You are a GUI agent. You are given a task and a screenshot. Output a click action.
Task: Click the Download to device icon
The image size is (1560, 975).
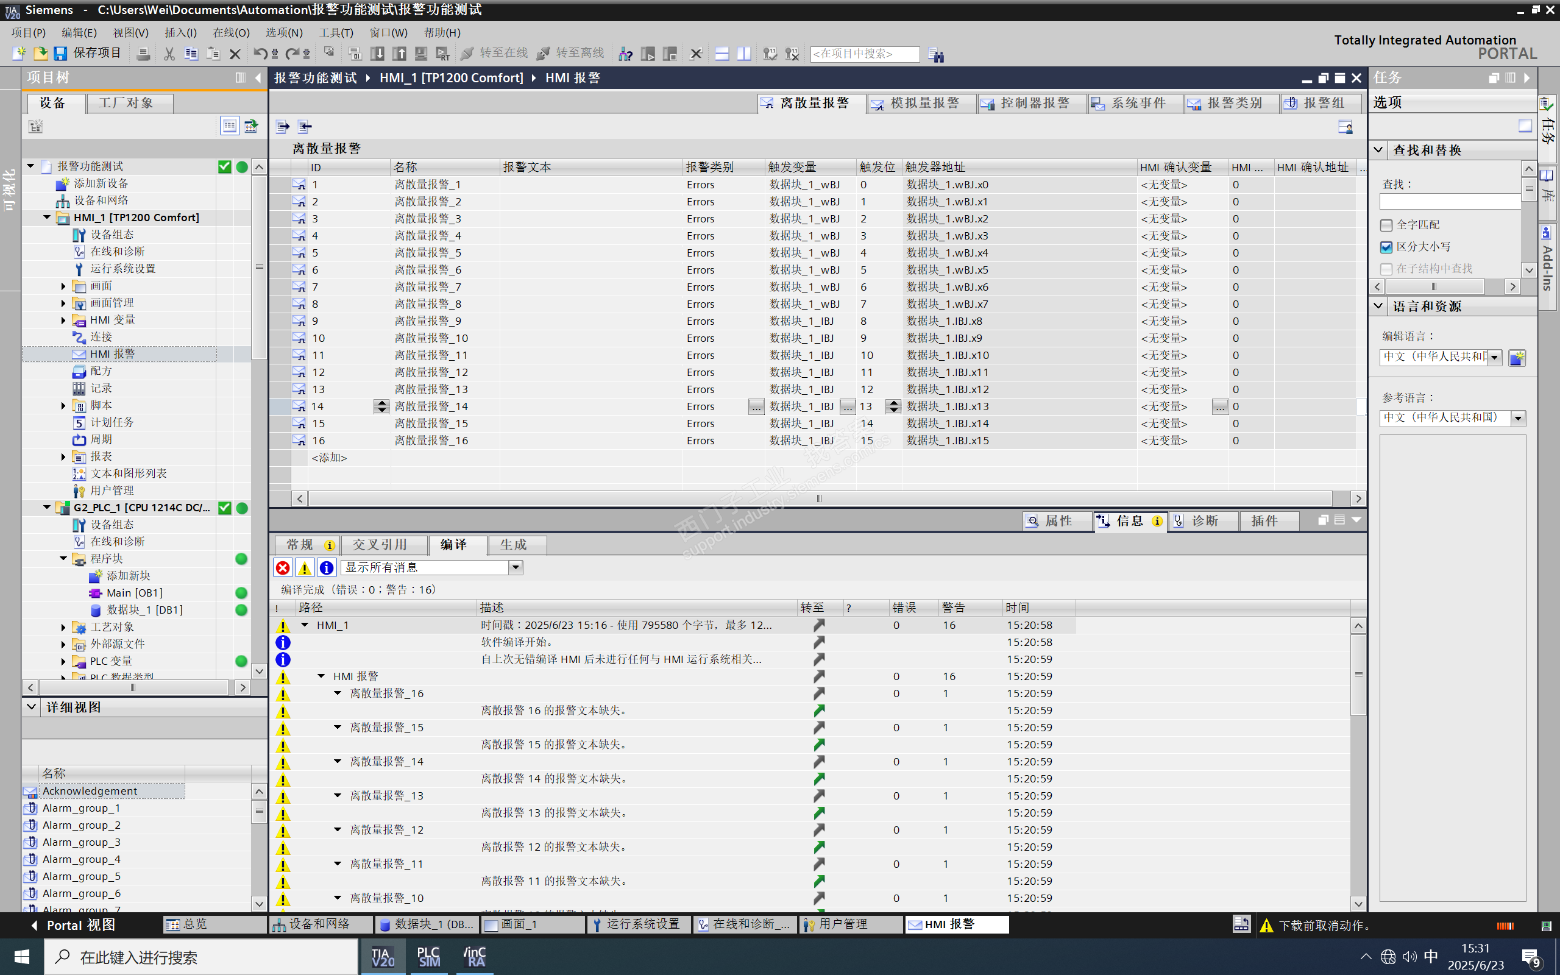[x=377, y=54]
